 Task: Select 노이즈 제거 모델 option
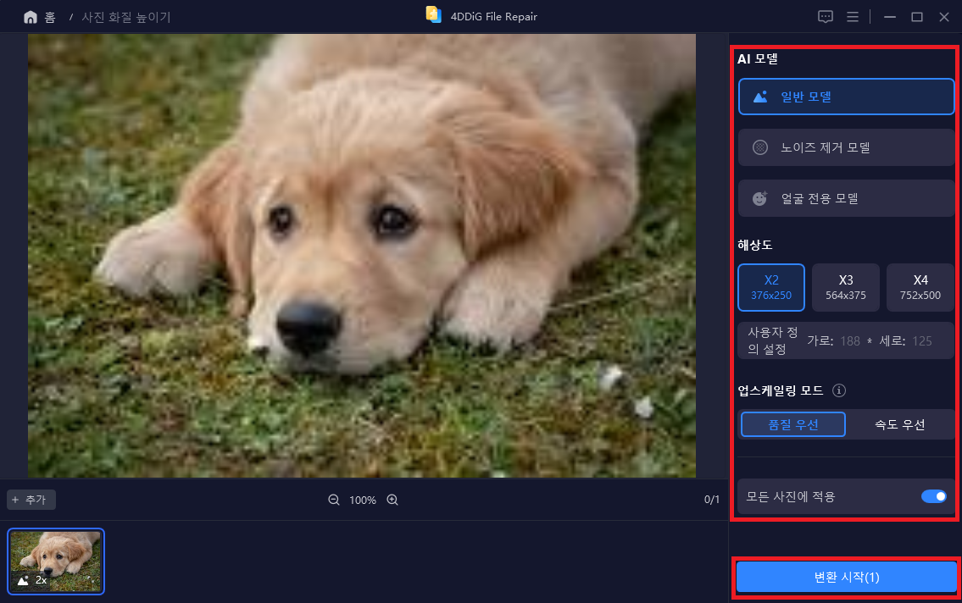coord(846,147)
